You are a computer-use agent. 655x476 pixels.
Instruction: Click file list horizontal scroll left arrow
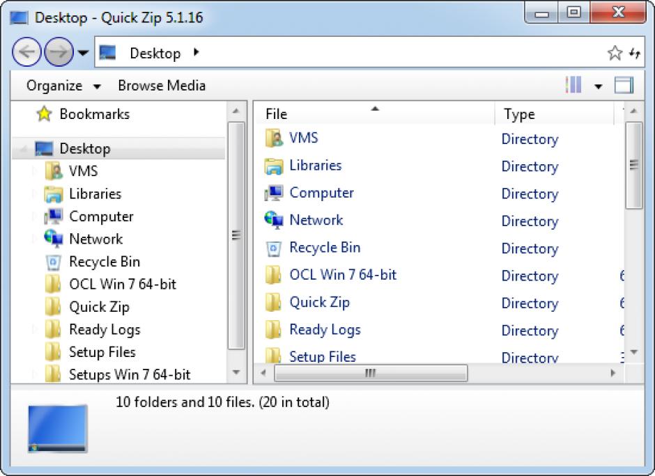point(263,373)
